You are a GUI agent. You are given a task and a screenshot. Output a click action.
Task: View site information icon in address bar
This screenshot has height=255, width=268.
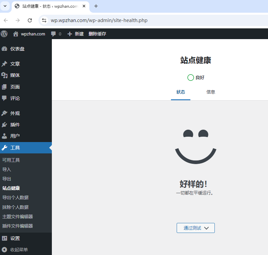44,20
